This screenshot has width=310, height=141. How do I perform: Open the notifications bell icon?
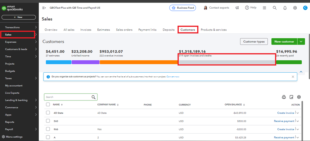tap(285, 8)
